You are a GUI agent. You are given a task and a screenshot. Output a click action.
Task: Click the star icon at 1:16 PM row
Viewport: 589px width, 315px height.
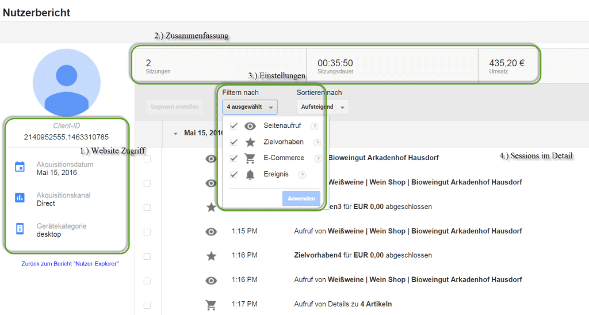pyautogui.click(x=211, y=255)
